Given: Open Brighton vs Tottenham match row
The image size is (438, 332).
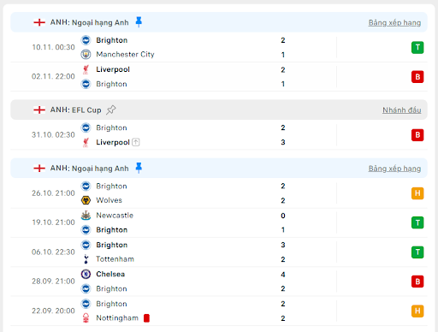Looking at the screenshot, I should [219, 252].
